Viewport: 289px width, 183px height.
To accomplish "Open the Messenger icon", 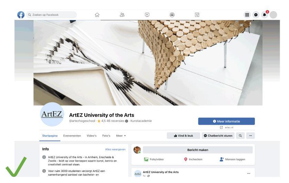I will click(x=256, y=15).
